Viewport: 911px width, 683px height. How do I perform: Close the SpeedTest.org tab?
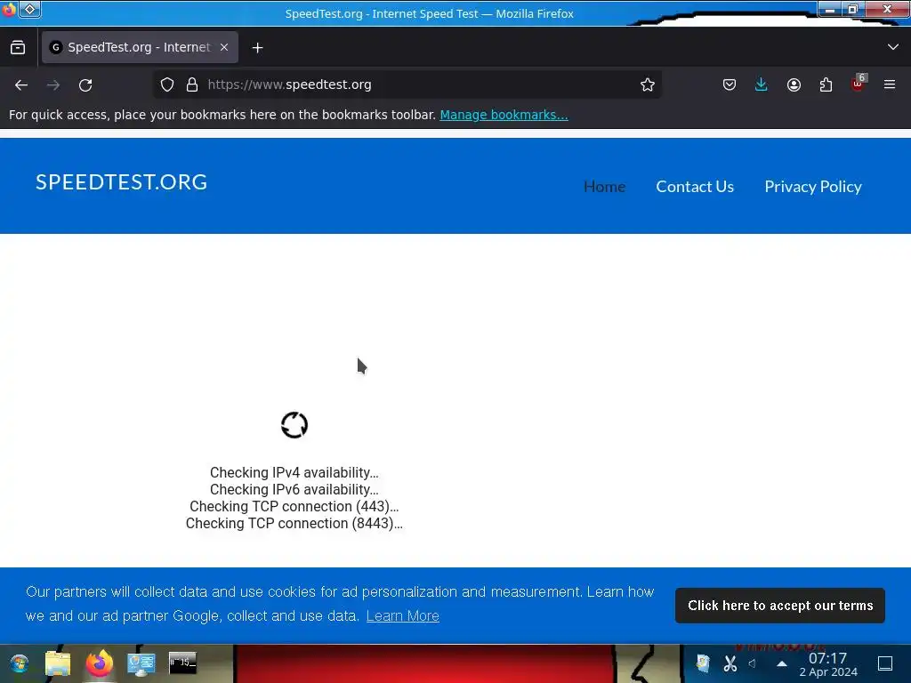(x=224, y=47)
